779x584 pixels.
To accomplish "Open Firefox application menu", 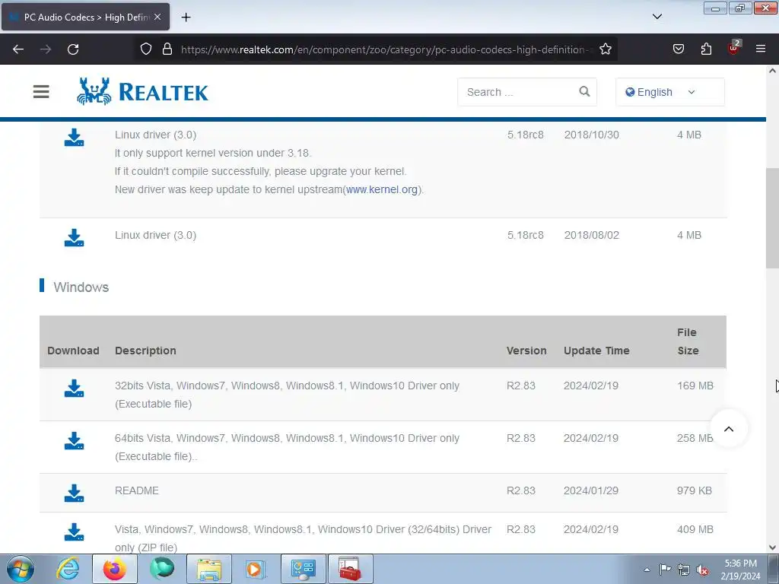I will click(x=761, y=49).
